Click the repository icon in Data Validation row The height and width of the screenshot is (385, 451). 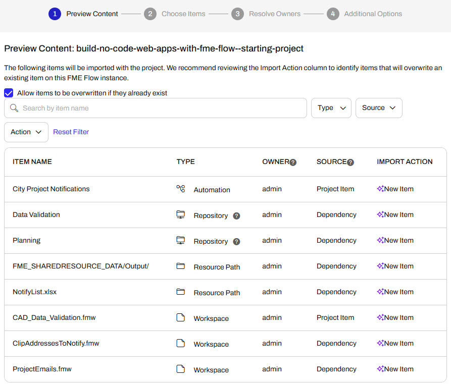[180, 214]
